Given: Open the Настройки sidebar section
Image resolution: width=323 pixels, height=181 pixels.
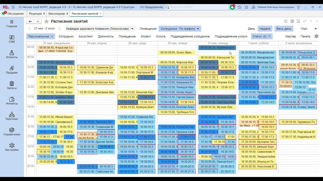Looking at the screenshot, I should click(x=12, y=147).
